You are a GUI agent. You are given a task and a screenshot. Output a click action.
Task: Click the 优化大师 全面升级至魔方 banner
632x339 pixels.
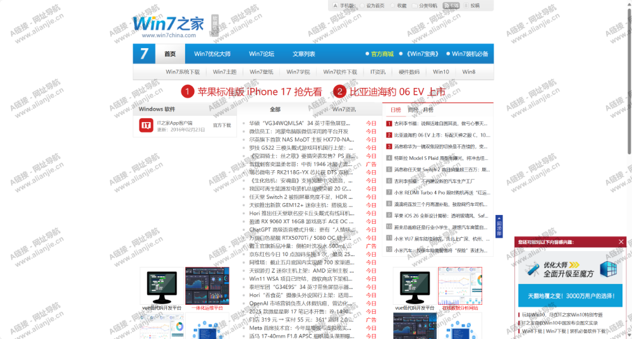click(x=570, y=269)
